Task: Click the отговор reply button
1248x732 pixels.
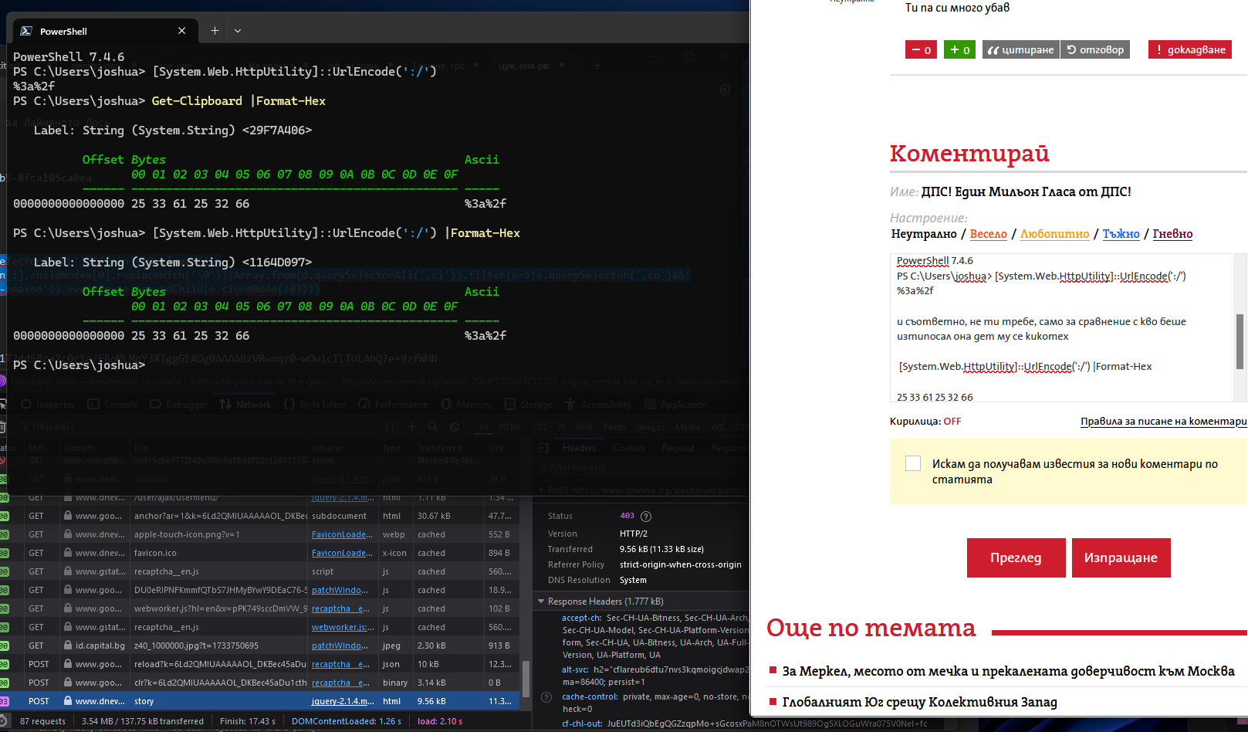Action: pyautogui.click(x=1095, y=49)
